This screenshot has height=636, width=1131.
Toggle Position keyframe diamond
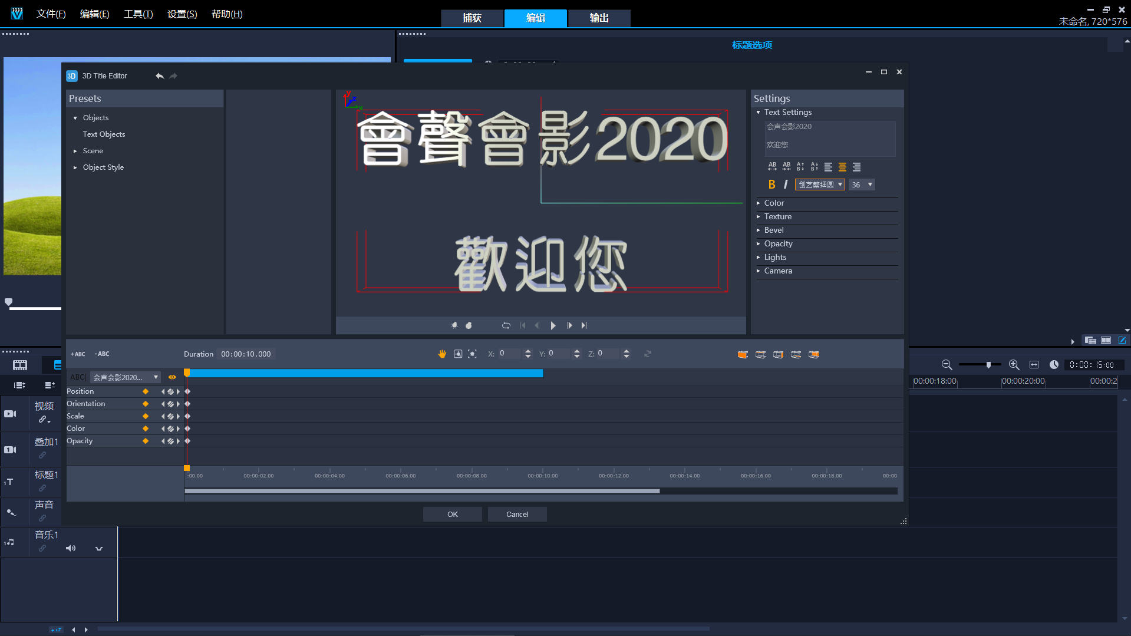pyautogui.click(x=146, y=391)
